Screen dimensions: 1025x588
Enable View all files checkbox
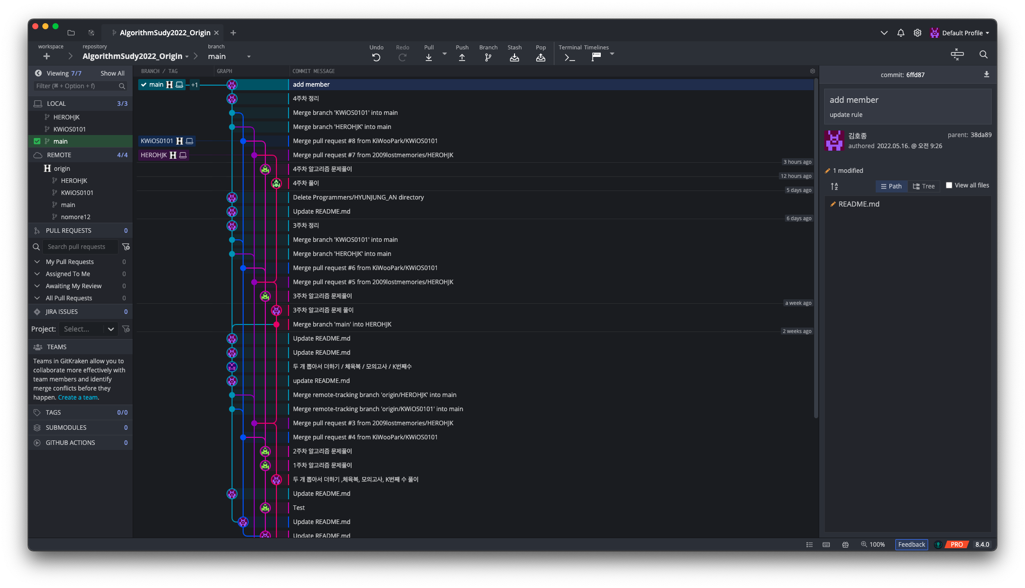click(x=949, y=185)
